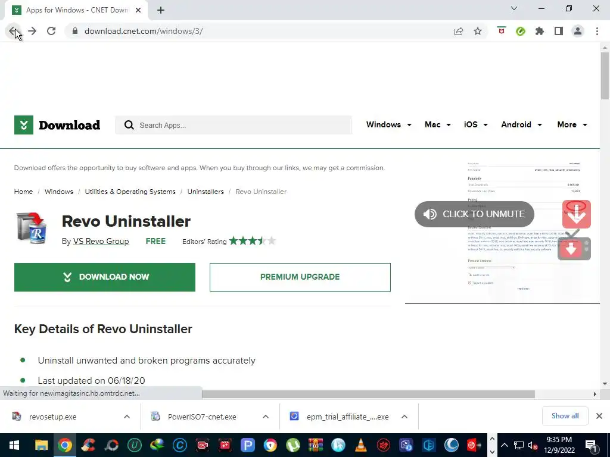Close the Apps for Windows tab

[x=138, y=10]
